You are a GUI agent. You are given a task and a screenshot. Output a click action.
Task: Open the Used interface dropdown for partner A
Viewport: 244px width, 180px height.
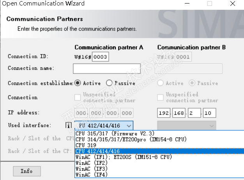pos(104,125)
